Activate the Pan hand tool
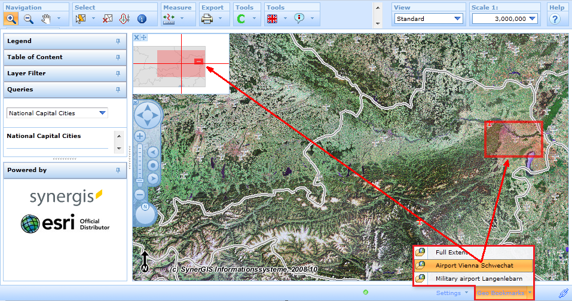 point(45,19)
